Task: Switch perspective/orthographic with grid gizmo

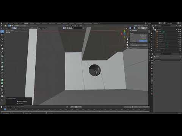Action: pyautogui.click(x=127, y=48)
